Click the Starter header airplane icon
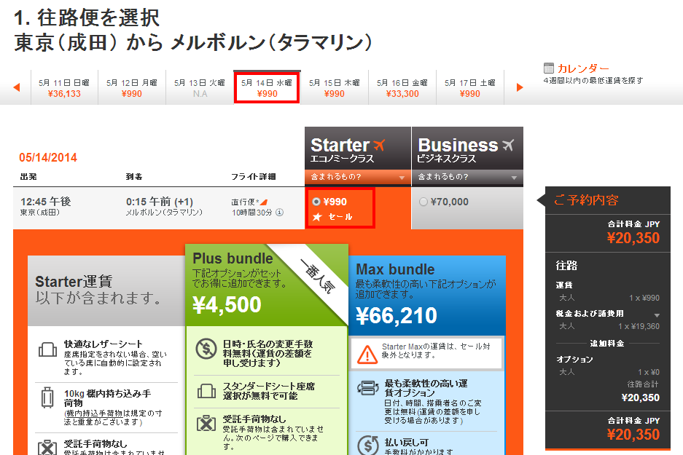This screenshot has width=683, height=455. tap(379, 144)
